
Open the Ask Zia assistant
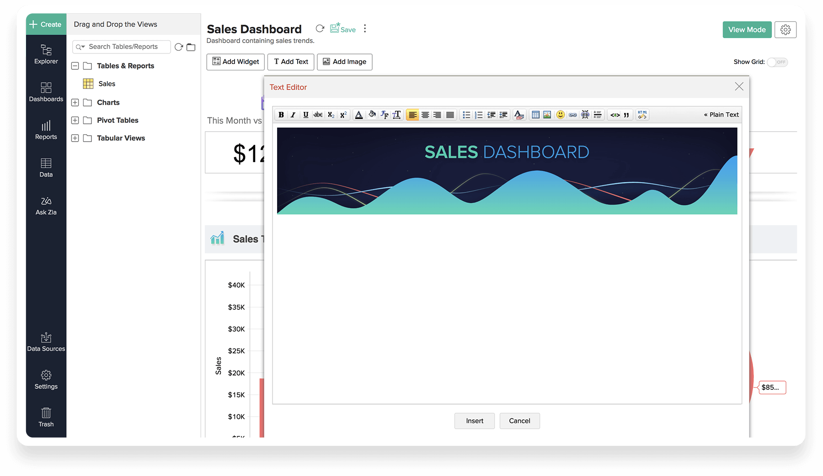[x=46, y=206]
